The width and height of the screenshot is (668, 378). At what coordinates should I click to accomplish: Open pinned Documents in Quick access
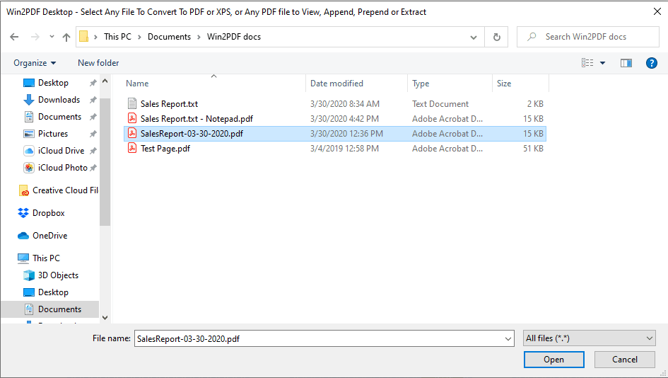pyautogui.click(x=59, y=117)
